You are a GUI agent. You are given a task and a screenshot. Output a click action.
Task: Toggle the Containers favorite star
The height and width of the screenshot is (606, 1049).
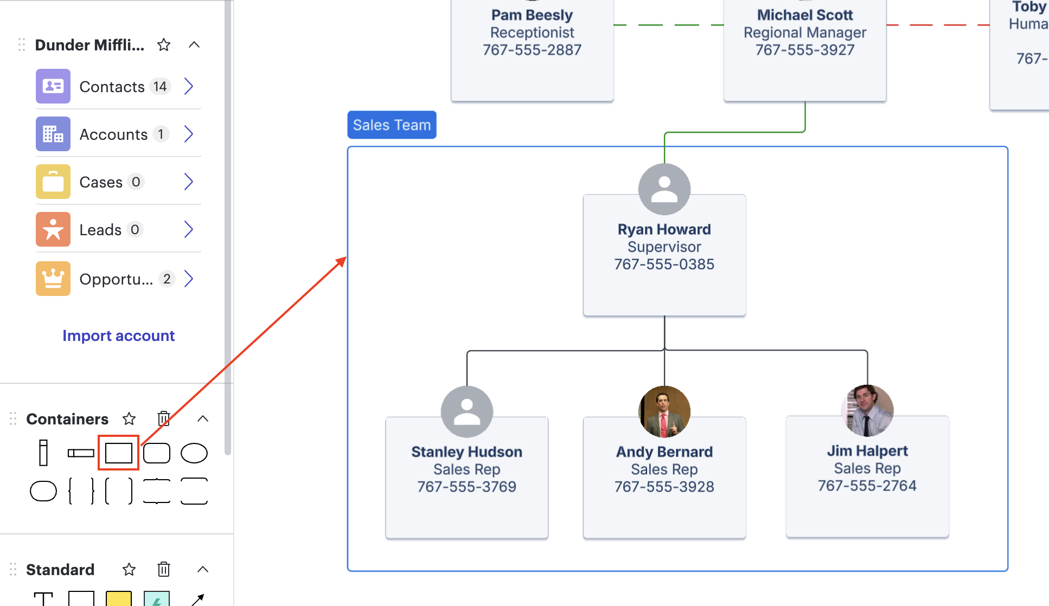(129, 418)
